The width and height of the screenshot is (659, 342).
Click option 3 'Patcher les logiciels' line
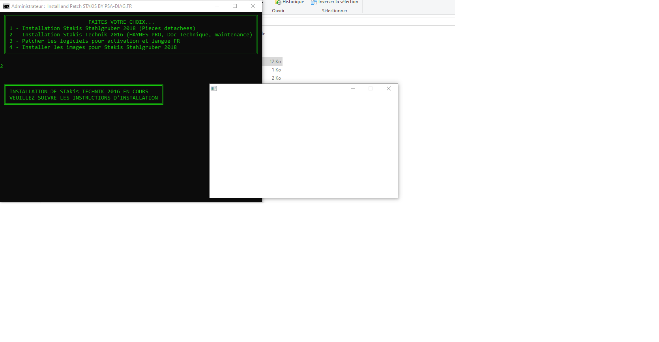tap(95, 41)
